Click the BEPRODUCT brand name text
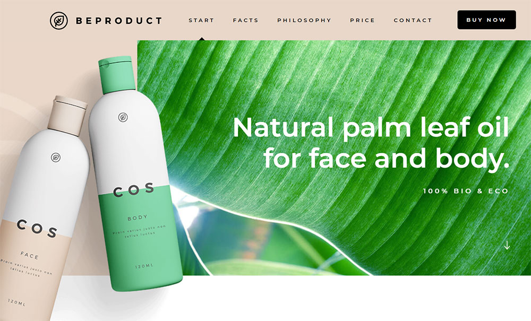The width and height of the screenshot is (531, 321). point(119,21)
